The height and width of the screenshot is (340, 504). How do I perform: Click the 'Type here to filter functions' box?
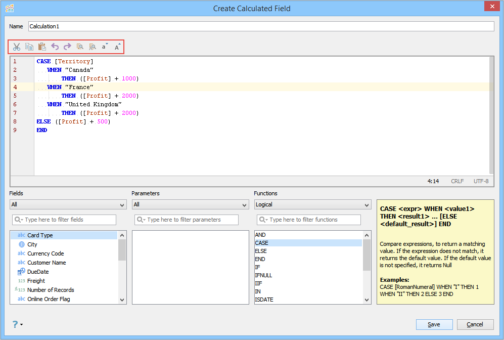tap(309, 220)
